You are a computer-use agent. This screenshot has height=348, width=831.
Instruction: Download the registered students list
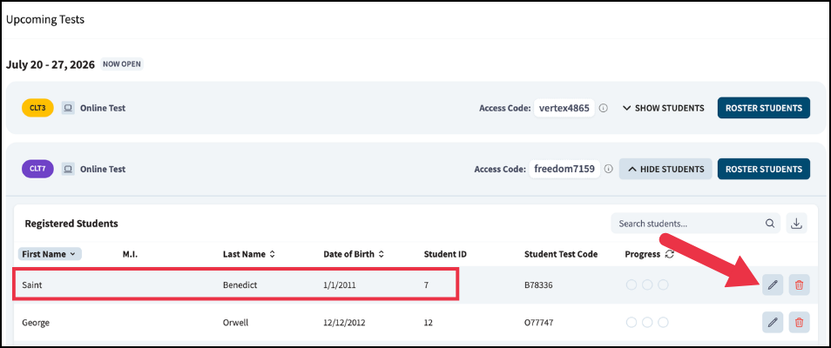[796, 223]
